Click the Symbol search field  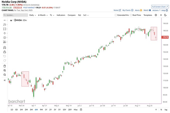[15, 15]
